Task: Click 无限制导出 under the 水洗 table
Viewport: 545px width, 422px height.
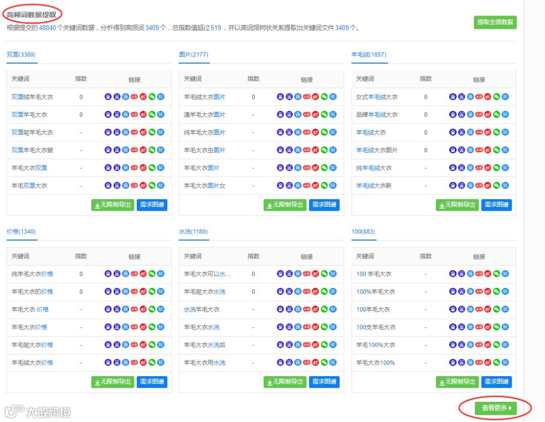Action: (x=286, y=382)
